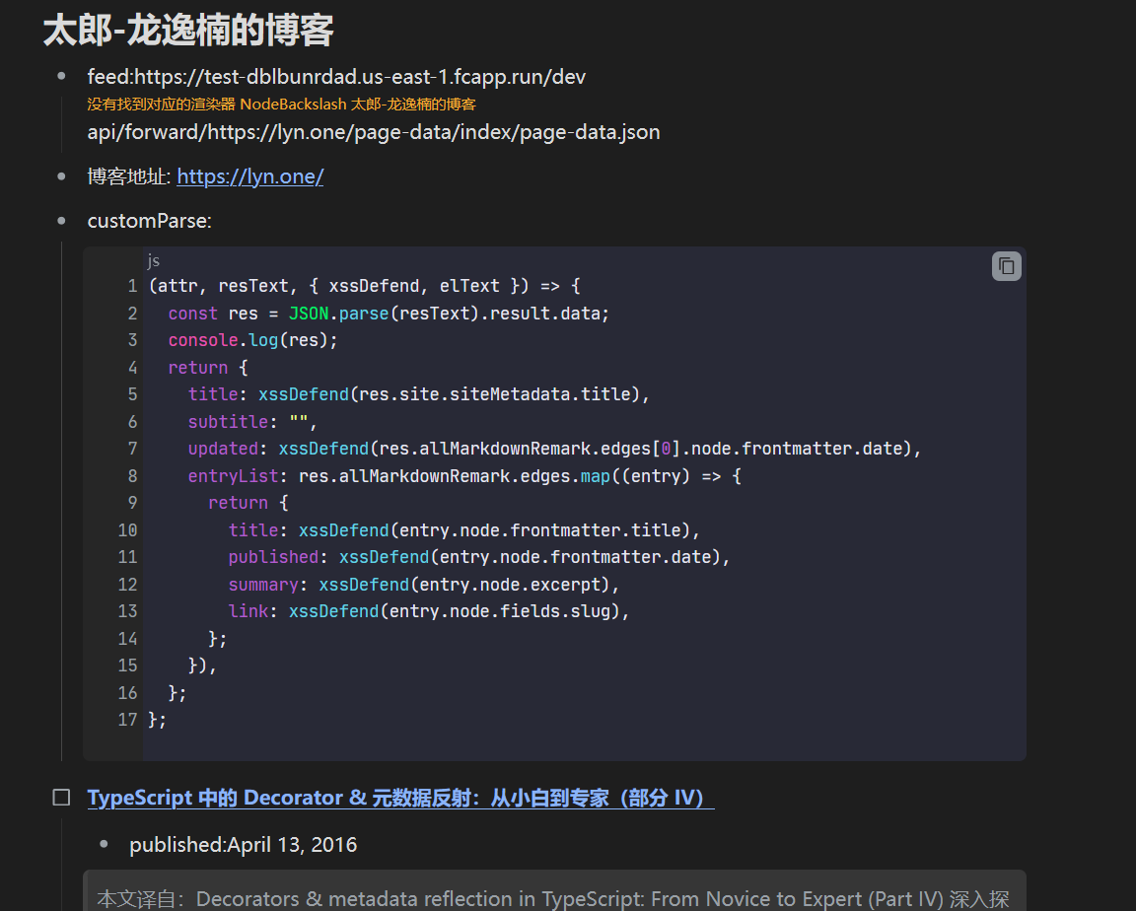Click the bullet icon beside feed entry
Viewport: 1136px width, 911px height.
tap(62, 76)
